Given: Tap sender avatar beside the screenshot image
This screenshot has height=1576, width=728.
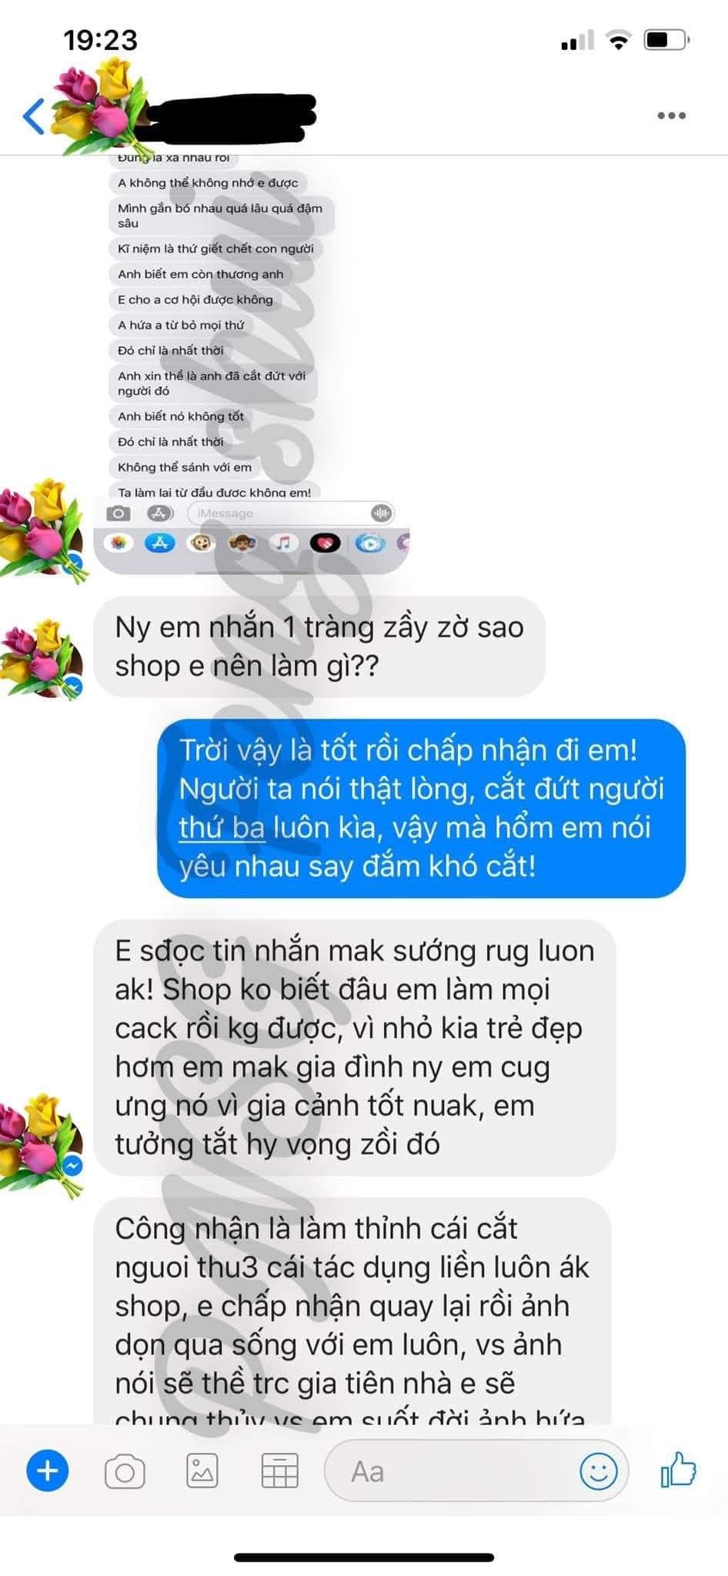Looking at the screenshot, I should [x=42, y=531].
